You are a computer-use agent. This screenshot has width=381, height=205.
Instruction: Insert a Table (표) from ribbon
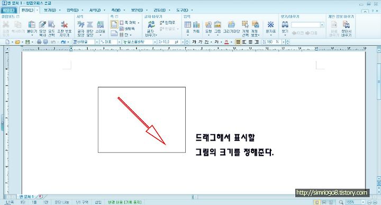coord(187,25)
